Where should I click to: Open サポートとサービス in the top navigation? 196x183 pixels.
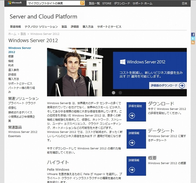click(x=109, y=27)
